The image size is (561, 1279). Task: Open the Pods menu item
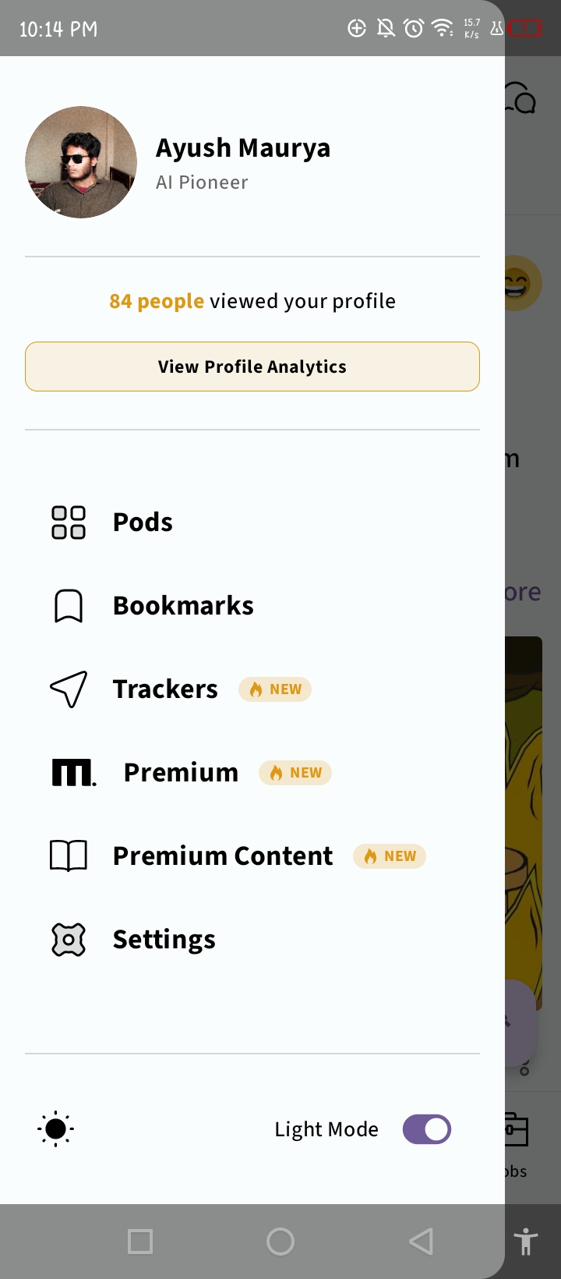click(143, 523)
